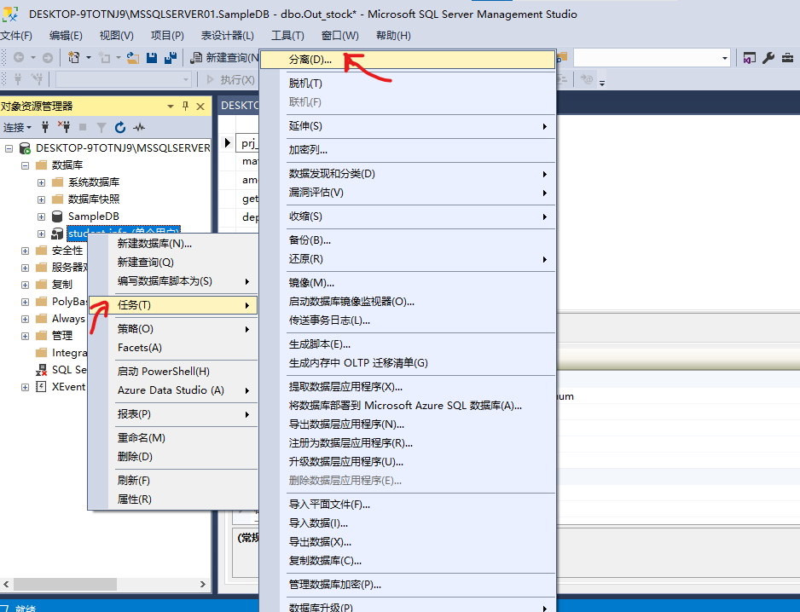This screenshot has width=800, height=612.
Task: Choose 新建数据库(N)... in context menu
Action: tap(173, 244)
